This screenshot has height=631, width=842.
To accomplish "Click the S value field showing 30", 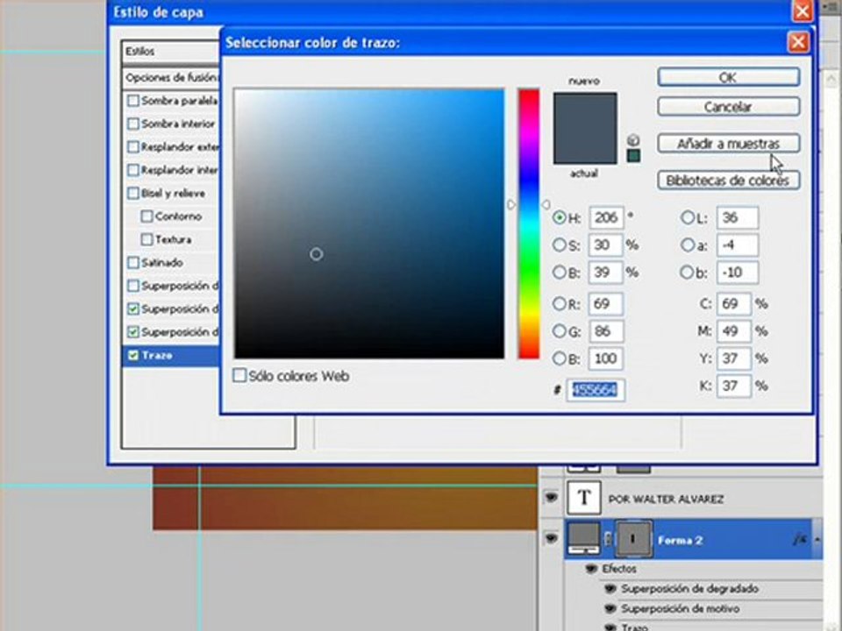I will click(x=606, y=245).
